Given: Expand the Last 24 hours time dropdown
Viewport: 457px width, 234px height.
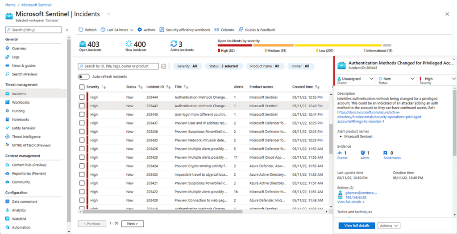Looking at the screenshot, I should coord(117,30).
